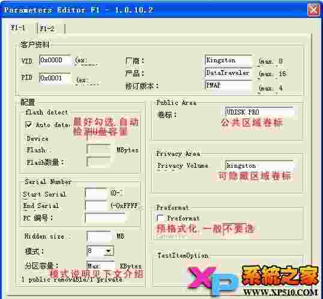323x299 pixels.
Task: Click the VID field showing 0x000D
Action: pyautogui.click(x=55, y=61)
